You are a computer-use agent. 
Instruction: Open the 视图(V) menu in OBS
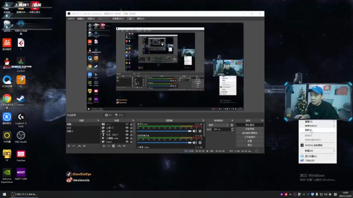tap(91, 18)
